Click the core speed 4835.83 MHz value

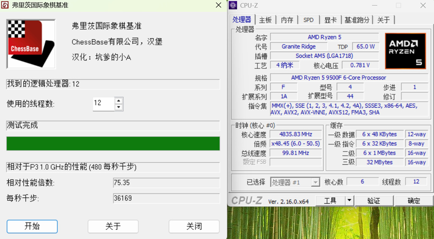click(295, 134)
